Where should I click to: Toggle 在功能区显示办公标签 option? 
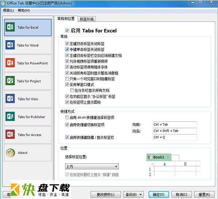coord(67,96)
